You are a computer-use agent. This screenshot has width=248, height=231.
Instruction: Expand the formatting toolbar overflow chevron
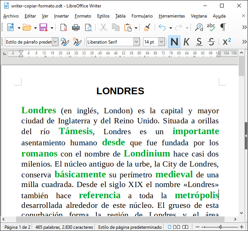point(244,42)
